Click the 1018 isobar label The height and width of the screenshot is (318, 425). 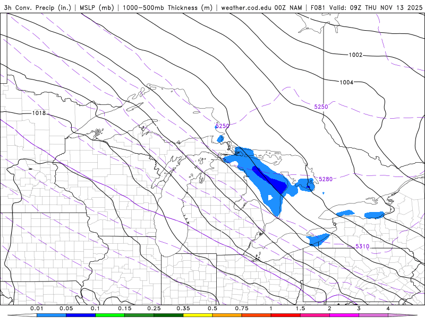(39, 113)
